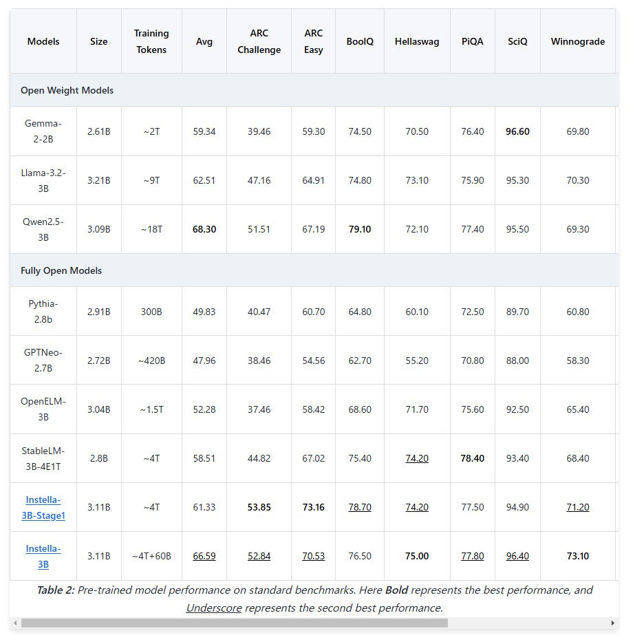Click the bold 78.40 PiQA score for StableLM
635x644 pixels.
tap(473, 458)
